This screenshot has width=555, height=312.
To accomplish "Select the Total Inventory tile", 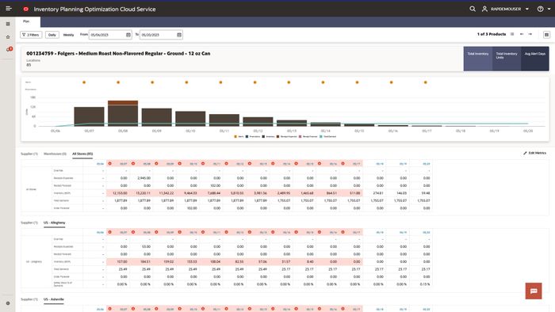I will pos(478,59).
